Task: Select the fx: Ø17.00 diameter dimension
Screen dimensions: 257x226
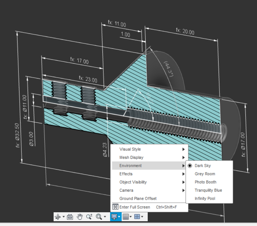Action: (243, 144)
